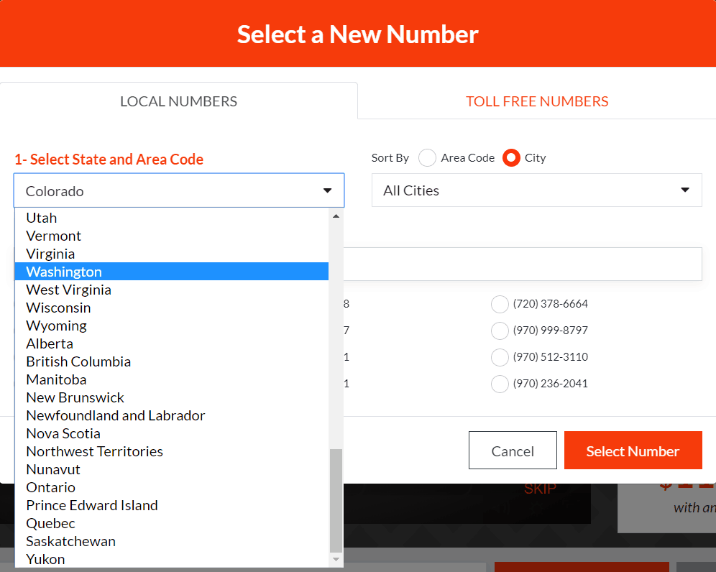This screenshot has height=572, width=716.
Task: Switch to the TOLL FREE NUMBERS tab
Action: (537, 101)
